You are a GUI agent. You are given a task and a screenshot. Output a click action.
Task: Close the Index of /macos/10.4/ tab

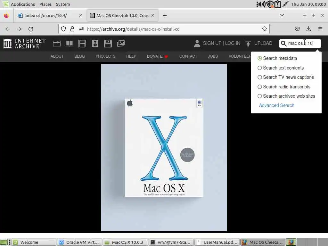point(80,15)
